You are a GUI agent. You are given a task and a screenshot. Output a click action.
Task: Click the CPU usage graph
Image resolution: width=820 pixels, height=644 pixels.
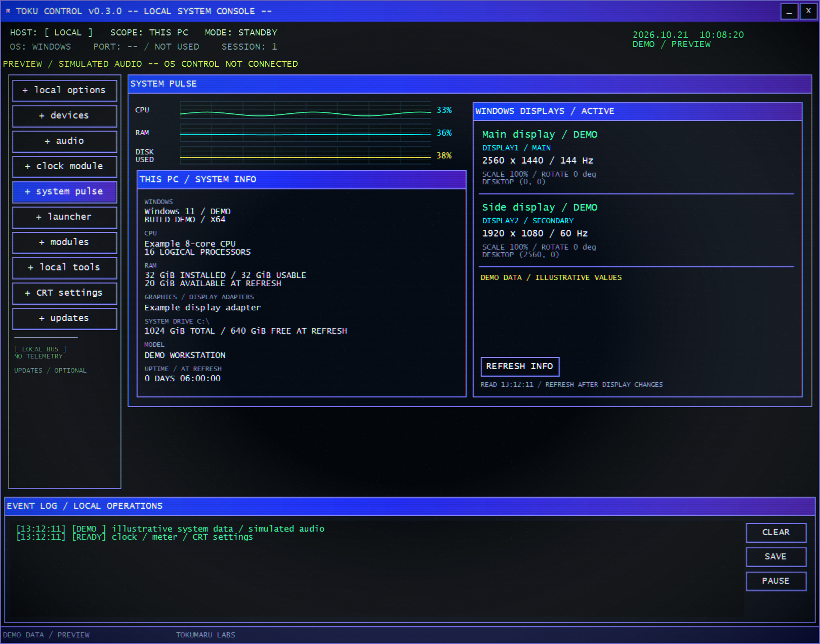point(306,110)
